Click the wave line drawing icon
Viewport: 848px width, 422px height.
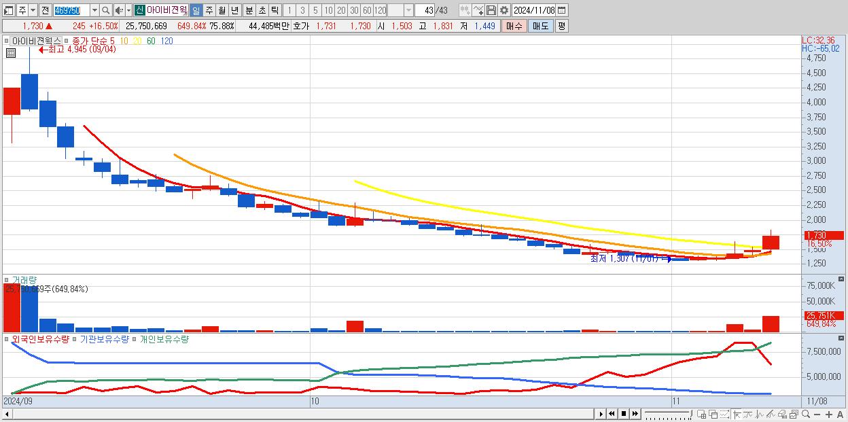coord(760,415)
